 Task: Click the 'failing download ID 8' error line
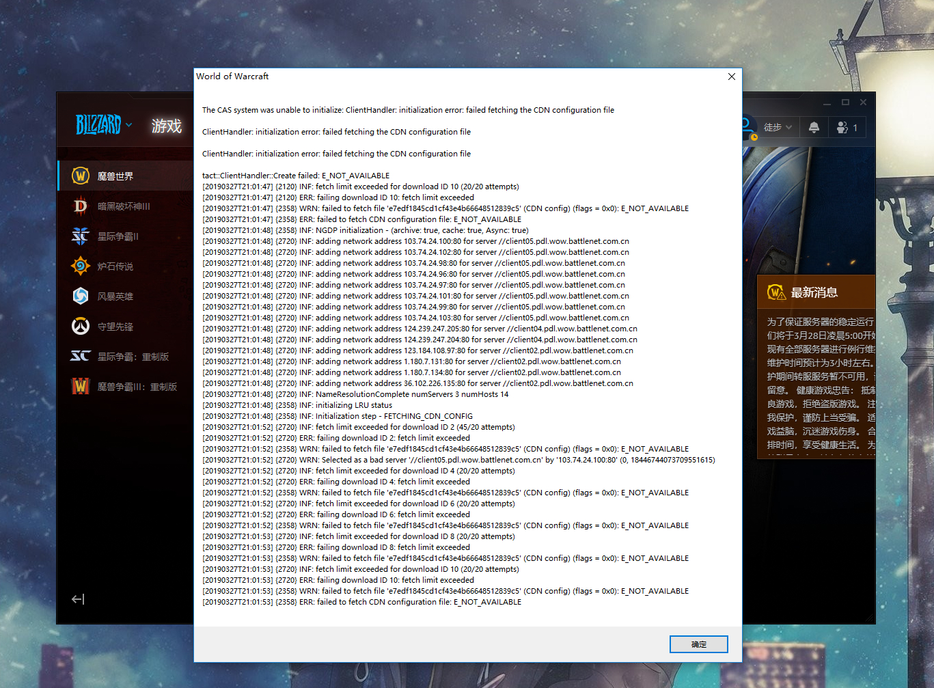coord(336,547)
